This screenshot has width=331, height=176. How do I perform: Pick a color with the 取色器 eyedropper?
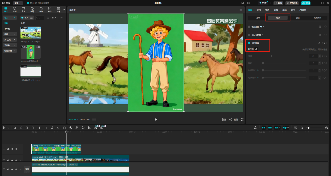point(257,49)
